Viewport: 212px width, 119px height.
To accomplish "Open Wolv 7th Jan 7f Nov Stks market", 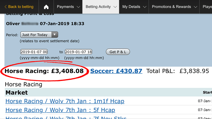I will (x=66, y=117).
